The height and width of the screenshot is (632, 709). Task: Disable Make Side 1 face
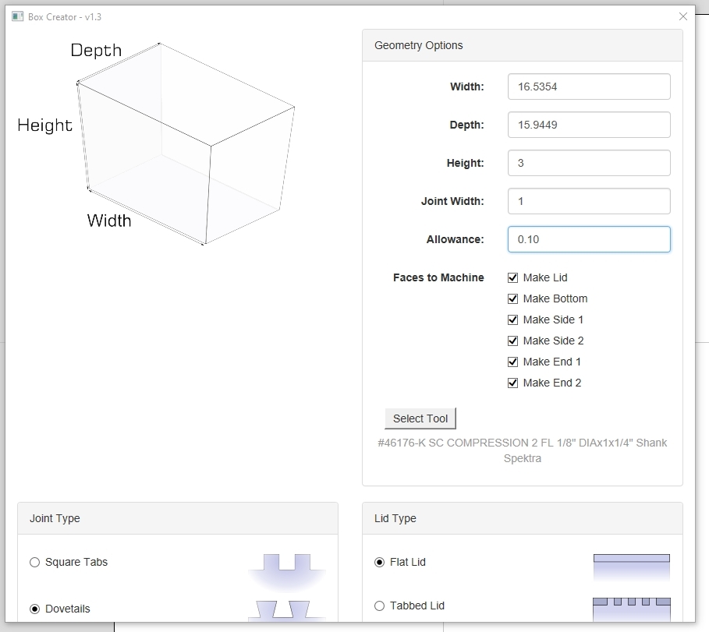point(513,320)
